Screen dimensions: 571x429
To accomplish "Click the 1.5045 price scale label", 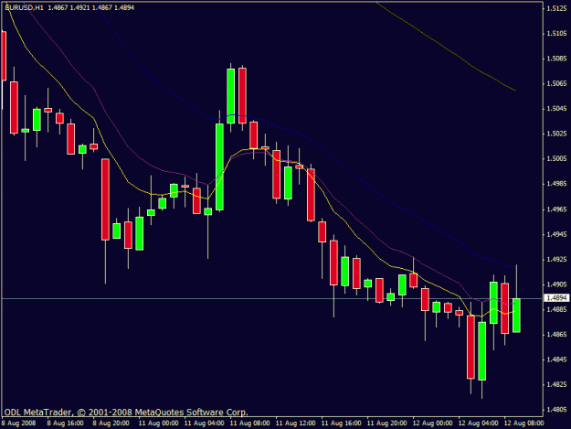I will point(556,109).
